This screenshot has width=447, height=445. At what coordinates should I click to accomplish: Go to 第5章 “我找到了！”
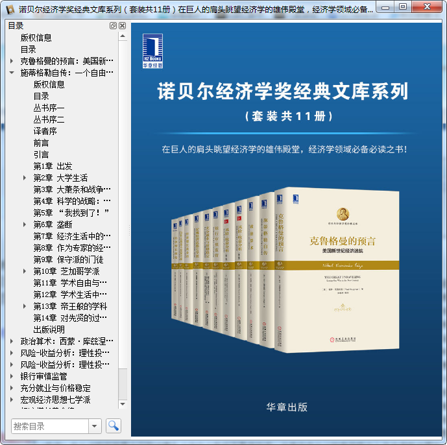click(71, 213)
